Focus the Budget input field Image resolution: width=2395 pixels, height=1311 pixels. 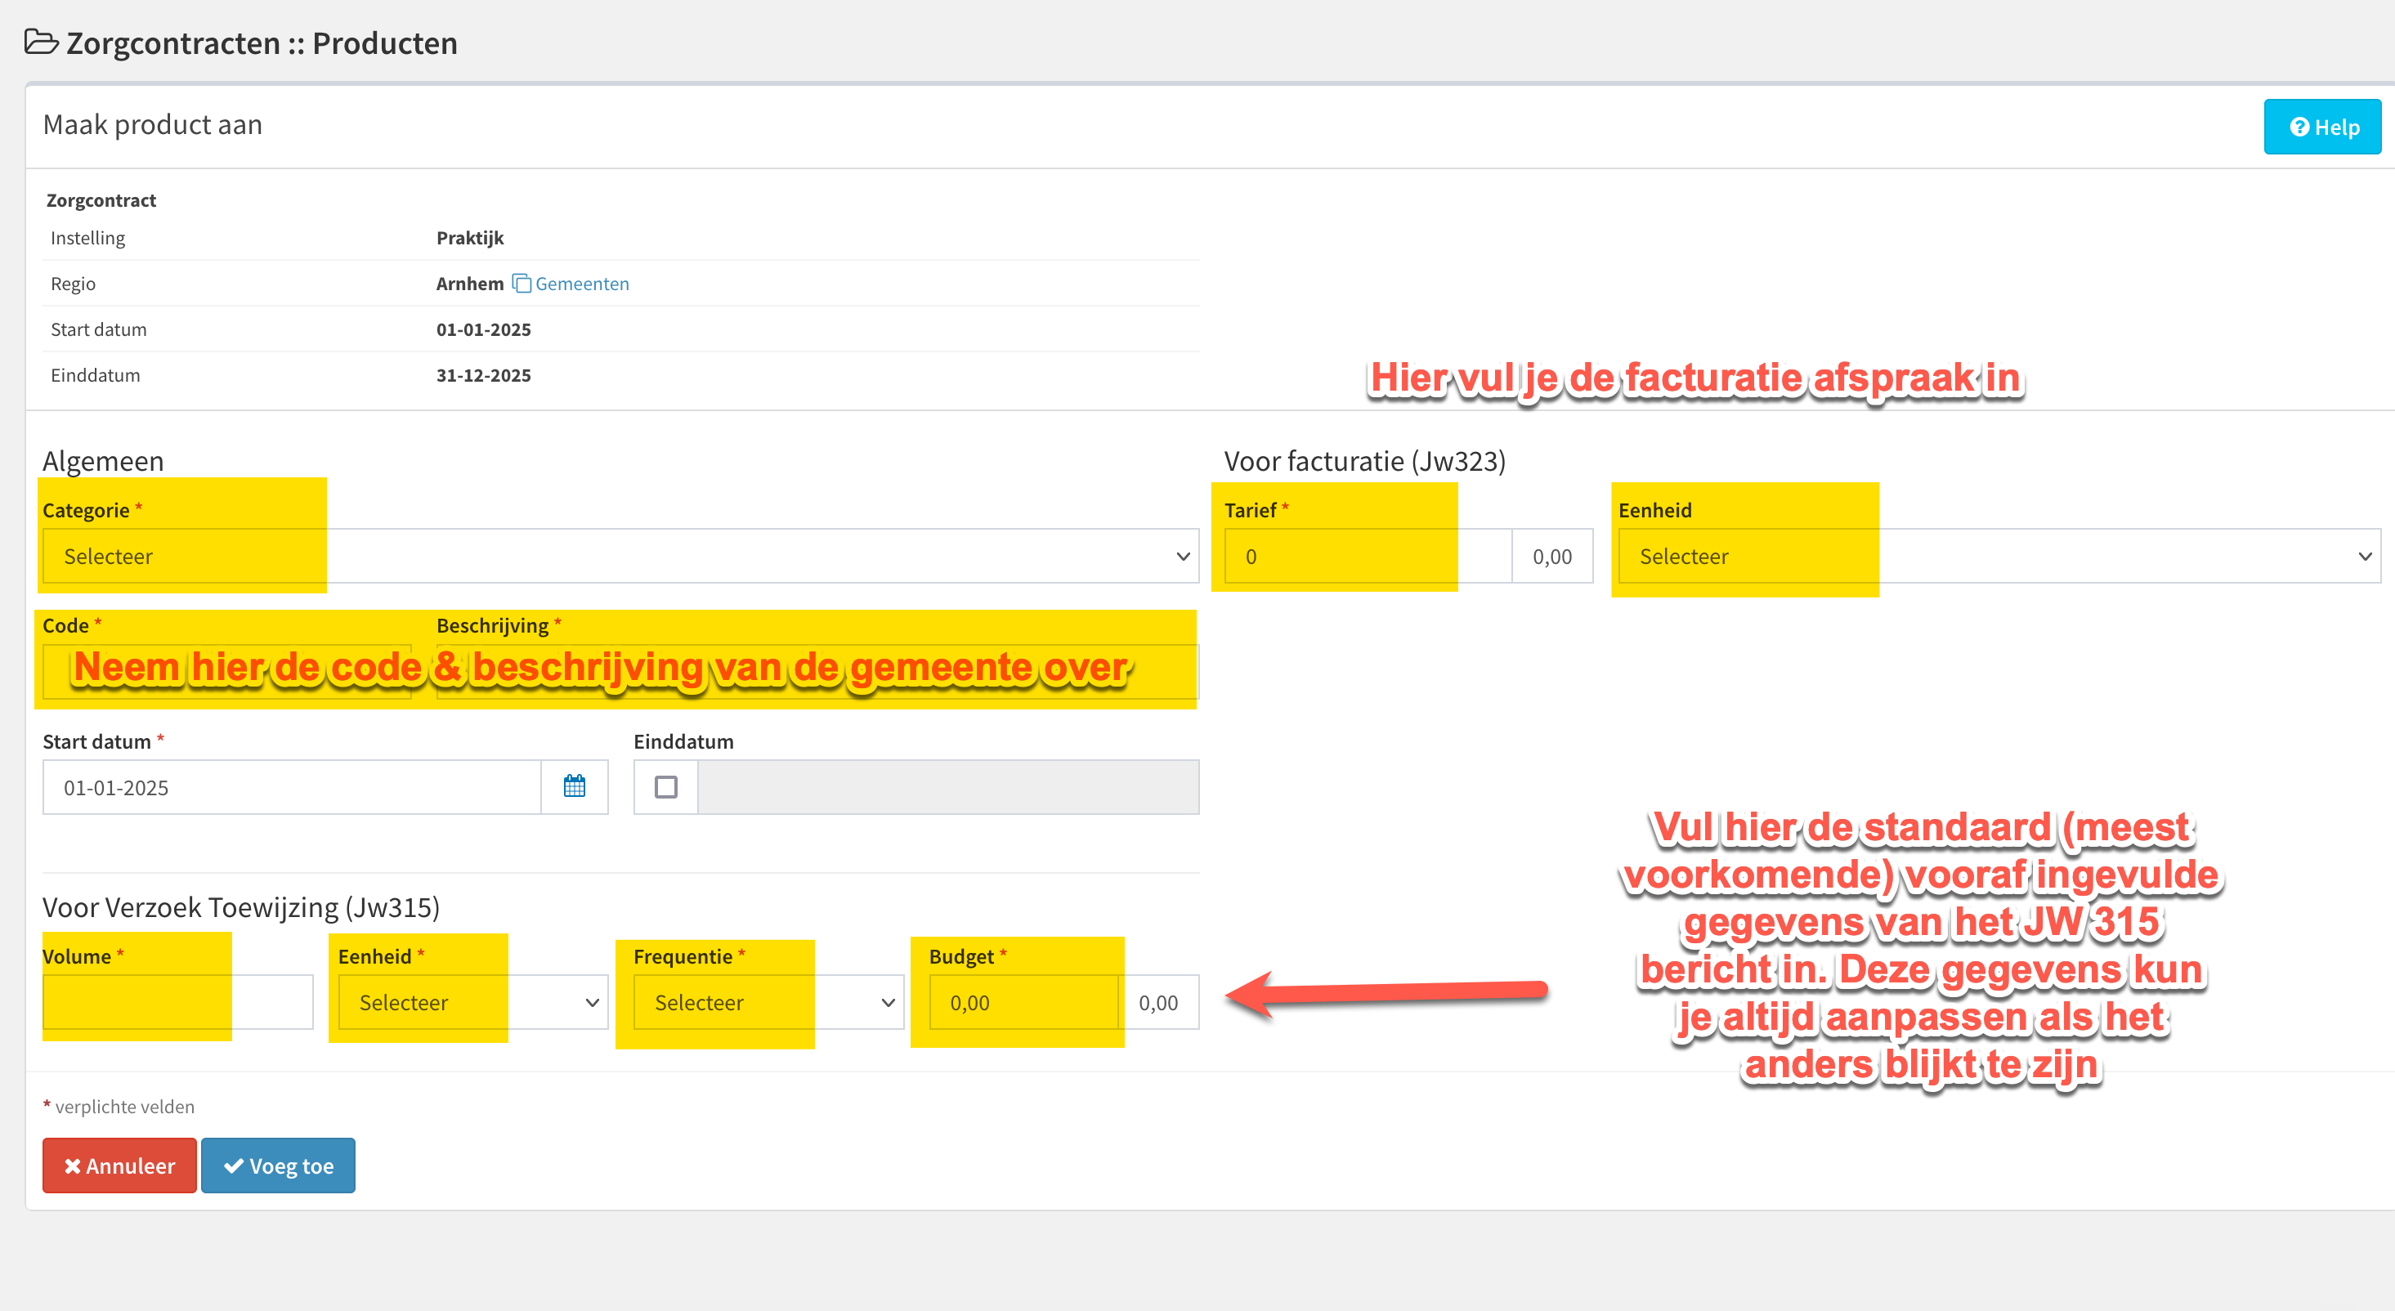point(1023,1002)
